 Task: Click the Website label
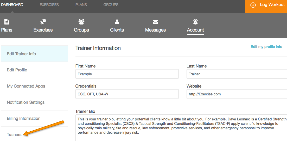click(194, 86)
